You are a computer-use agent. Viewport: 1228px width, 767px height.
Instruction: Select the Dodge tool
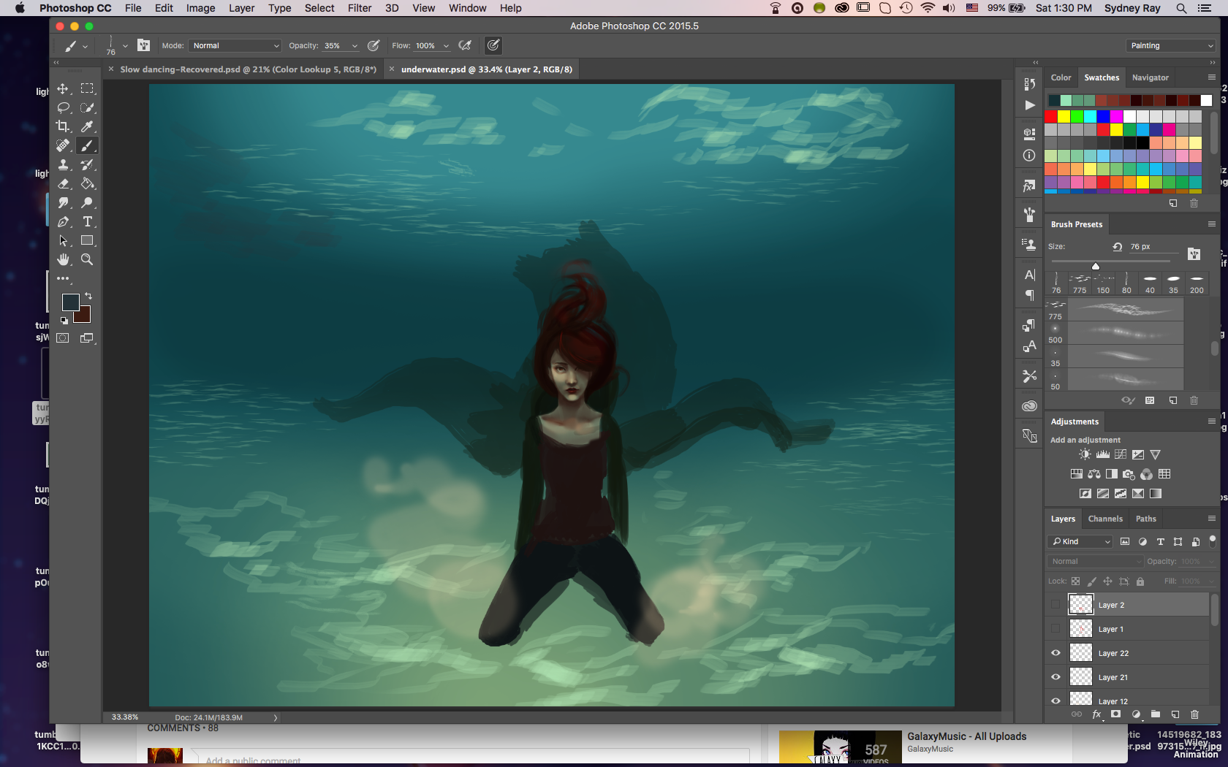point(87,202)
